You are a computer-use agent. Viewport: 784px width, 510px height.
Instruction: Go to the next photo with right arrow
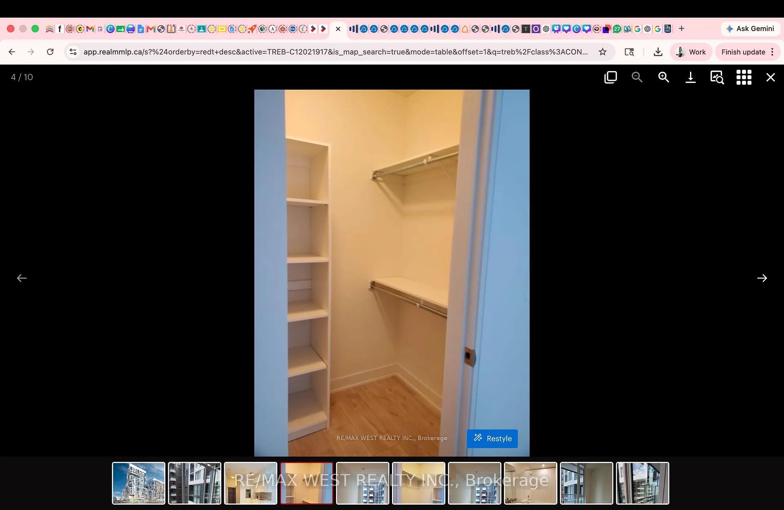762,278
